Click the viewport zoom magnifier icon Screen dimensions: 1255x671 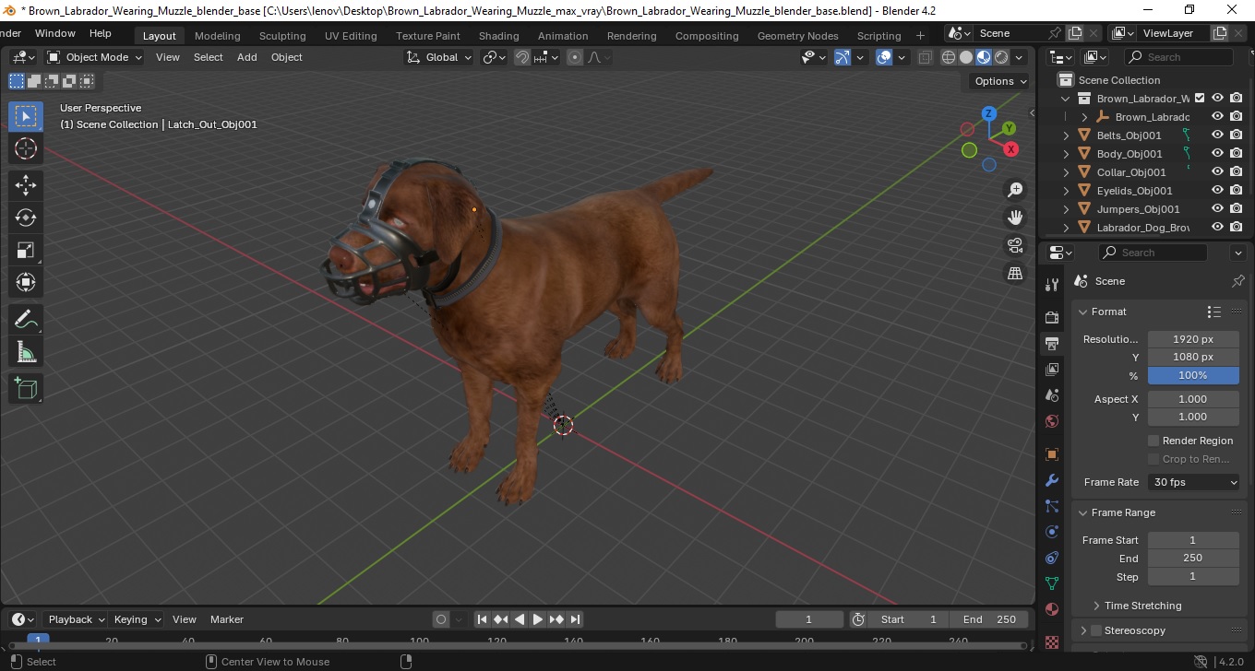(1015, 190)
